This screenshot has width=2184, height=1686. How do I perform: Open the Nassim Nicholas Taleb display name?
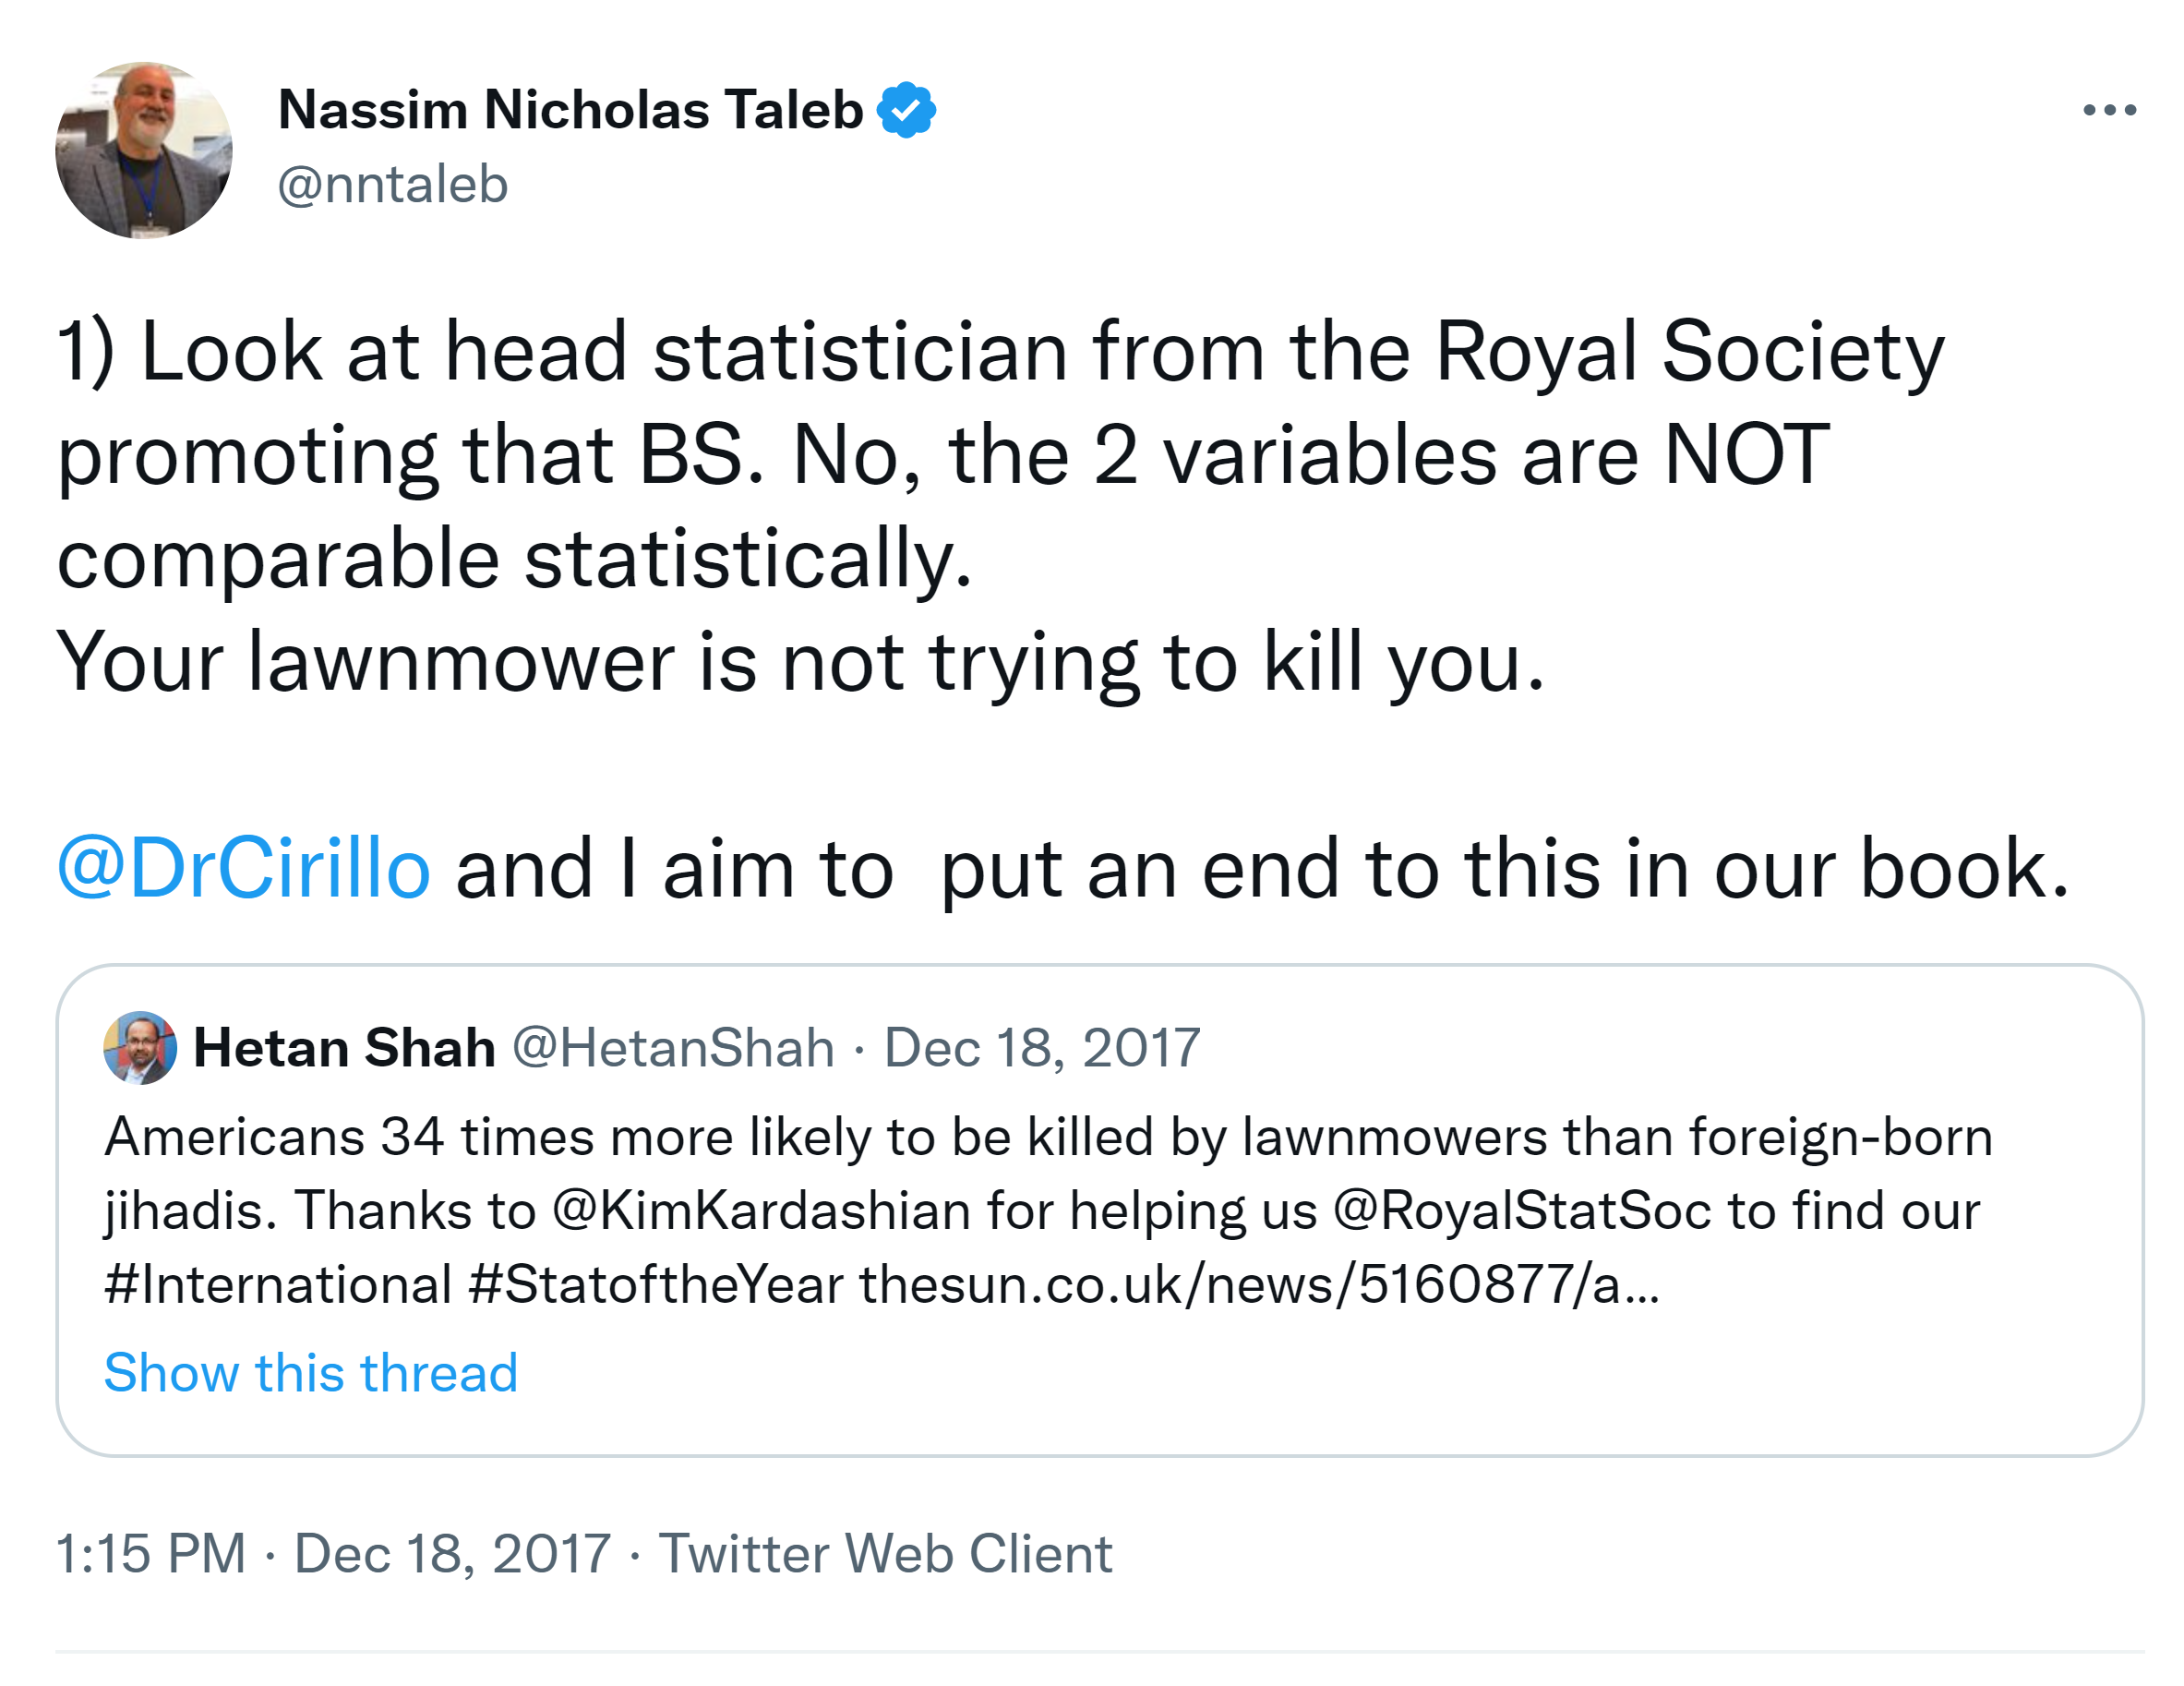click(x=570, y=110)
